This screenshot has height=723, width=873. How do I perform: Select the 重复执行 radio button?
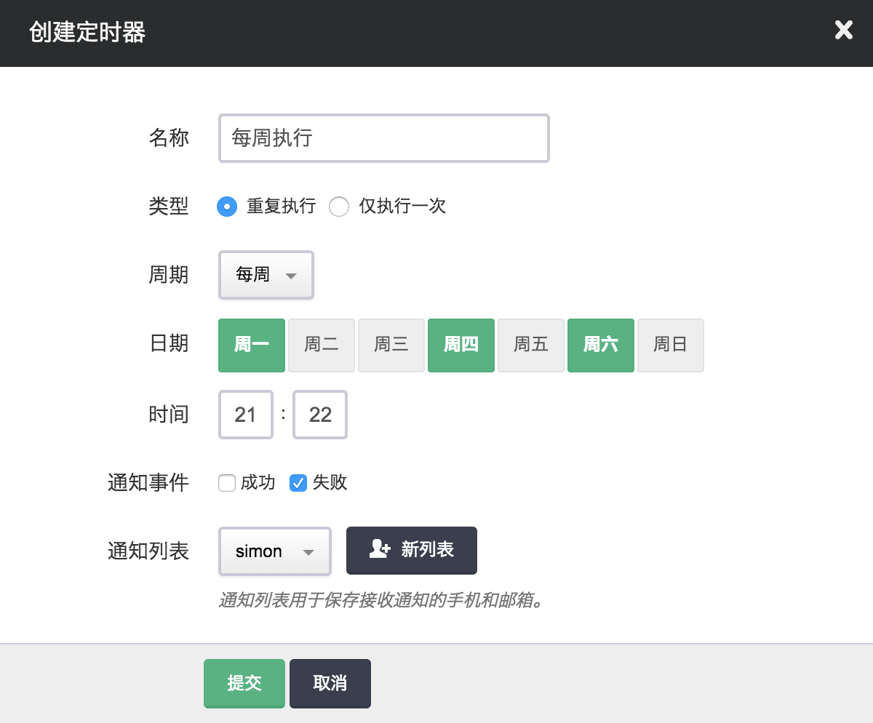[x=228, y=207]
